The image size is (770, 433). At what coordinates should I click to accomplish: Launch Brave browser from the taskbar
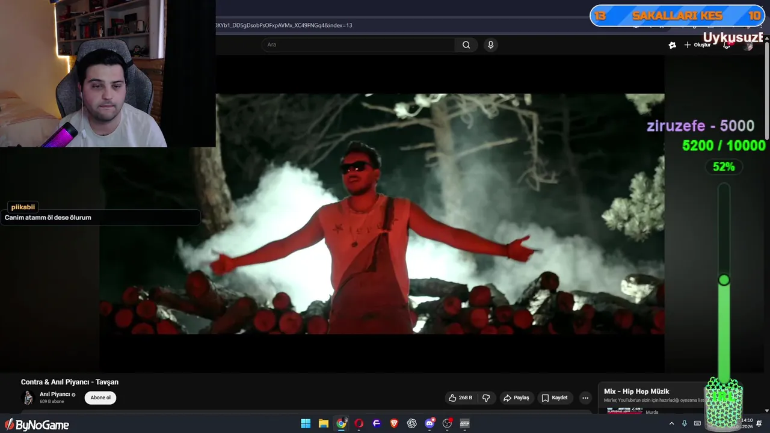[394, 423]
